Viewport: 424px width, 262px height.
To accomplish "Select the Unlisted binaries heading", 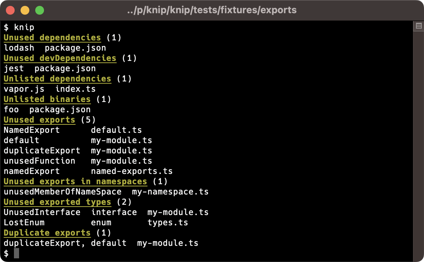I will click(47, 99).
